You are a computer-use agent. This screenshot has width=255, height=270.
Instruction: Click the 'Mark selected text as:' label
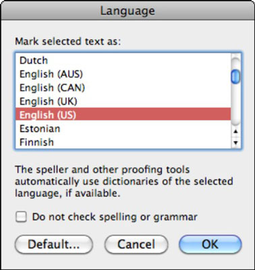68,41
